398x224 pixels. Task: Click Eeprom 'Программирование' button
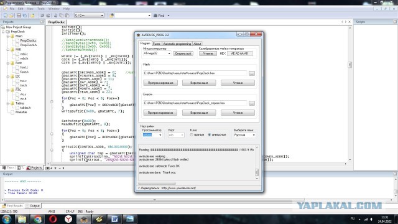[x=160, y=113]
